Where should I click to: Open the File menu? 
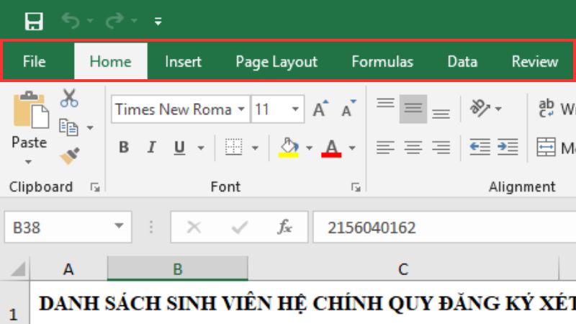pyautogui.click(x=34, y=62)
